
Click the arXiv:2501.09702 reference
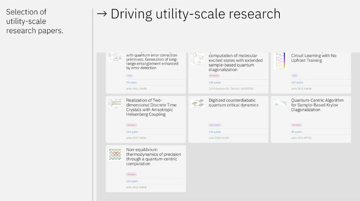pos(301,138)
